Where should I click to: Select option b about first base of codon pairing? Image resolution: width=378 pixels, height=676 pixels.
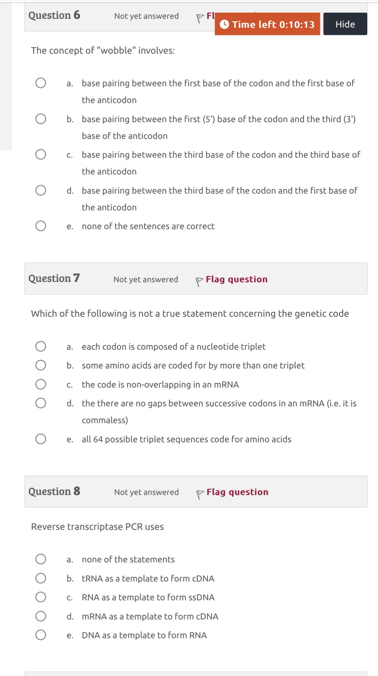(40, 119)
